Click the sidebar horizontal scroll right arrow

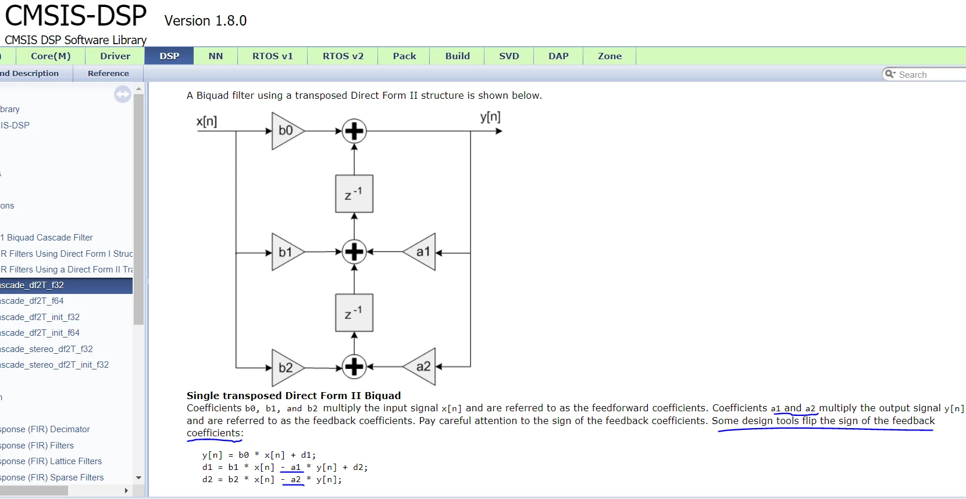(x=126, y=491)
